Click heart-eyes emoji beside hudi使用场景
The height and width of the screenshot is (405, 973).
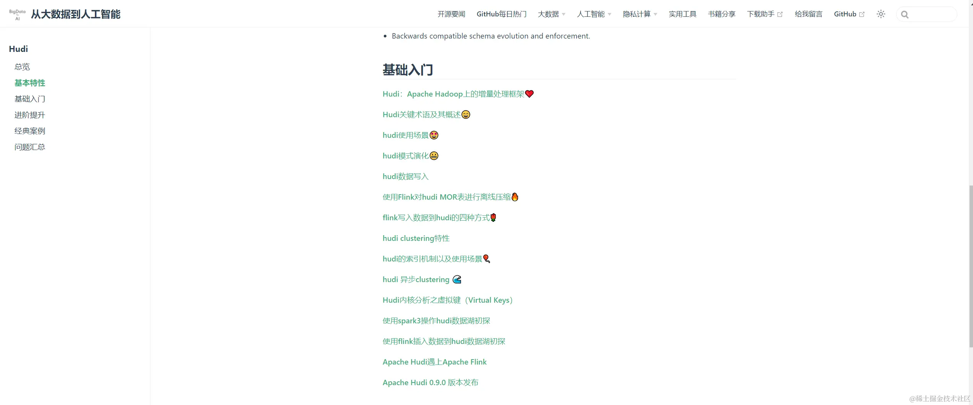pos(434,135)
